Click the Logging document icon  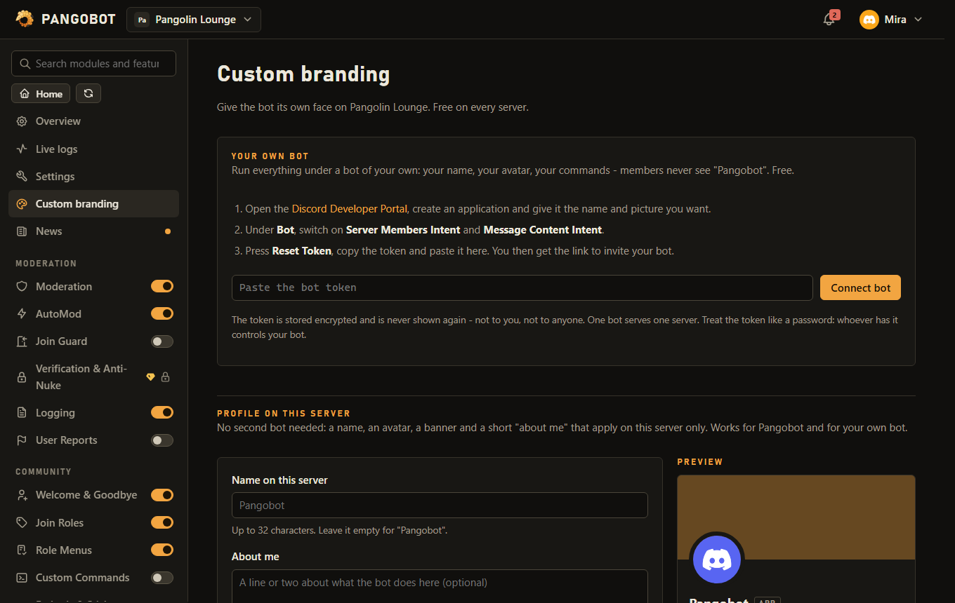pyautogui.click(x=22, y=413)
